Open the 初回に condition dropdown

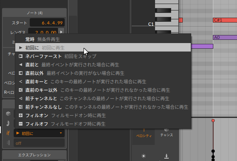pyautogui.click(x=39, y=133)
